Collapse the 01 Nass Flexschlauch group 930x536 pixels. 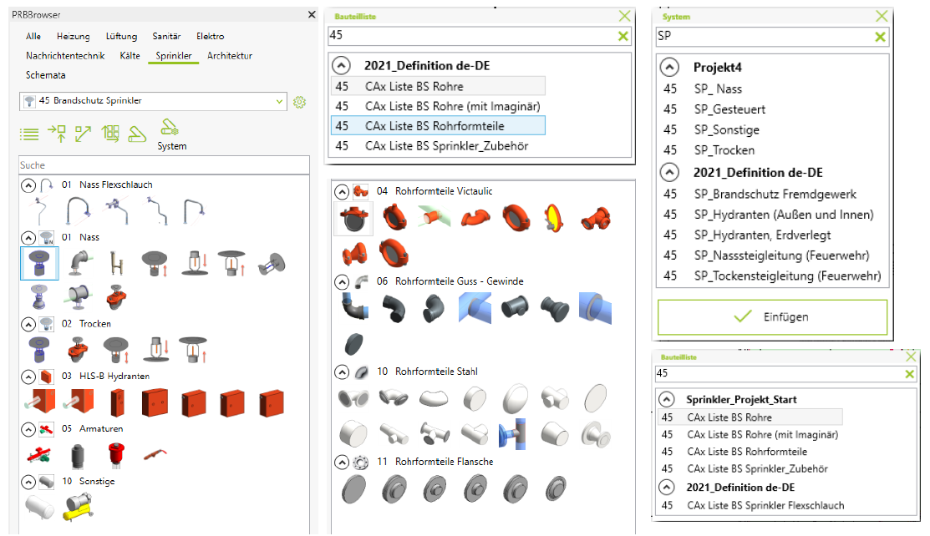tap(28, 185)
